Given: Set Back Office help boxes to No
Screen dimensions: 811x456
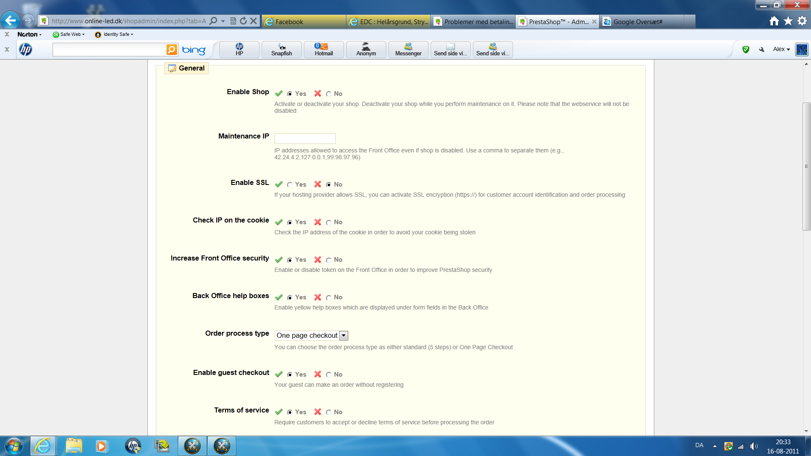Looking at the screenshot, I should tap(329, 298).
